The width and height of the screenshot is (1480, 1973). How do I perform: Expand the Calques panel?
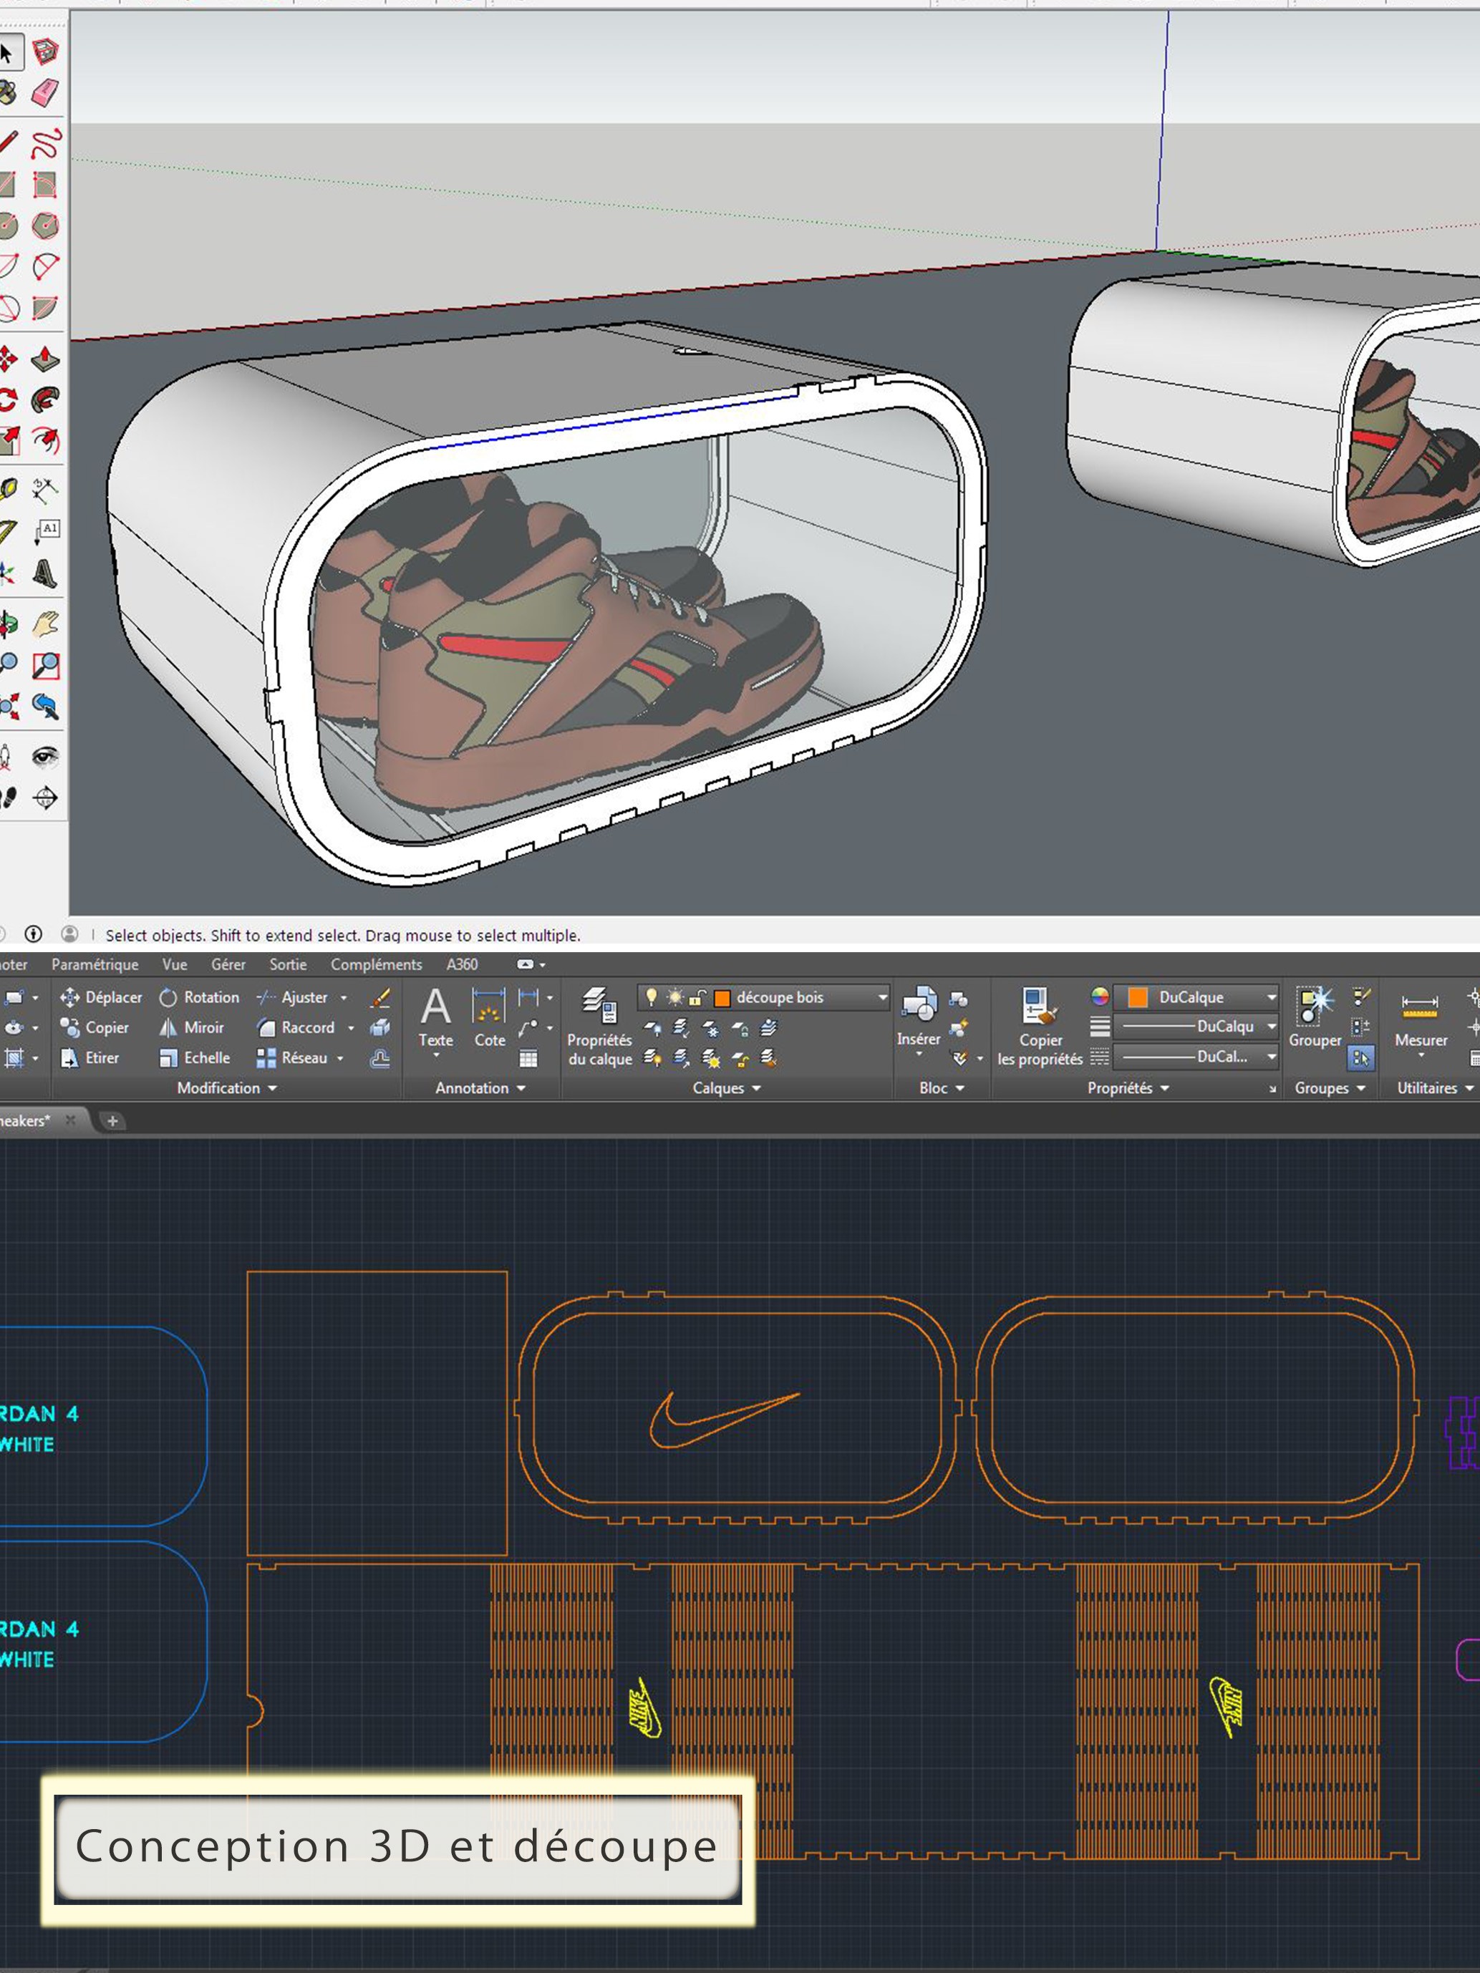pyautogui.click(x=726, y=1088)
